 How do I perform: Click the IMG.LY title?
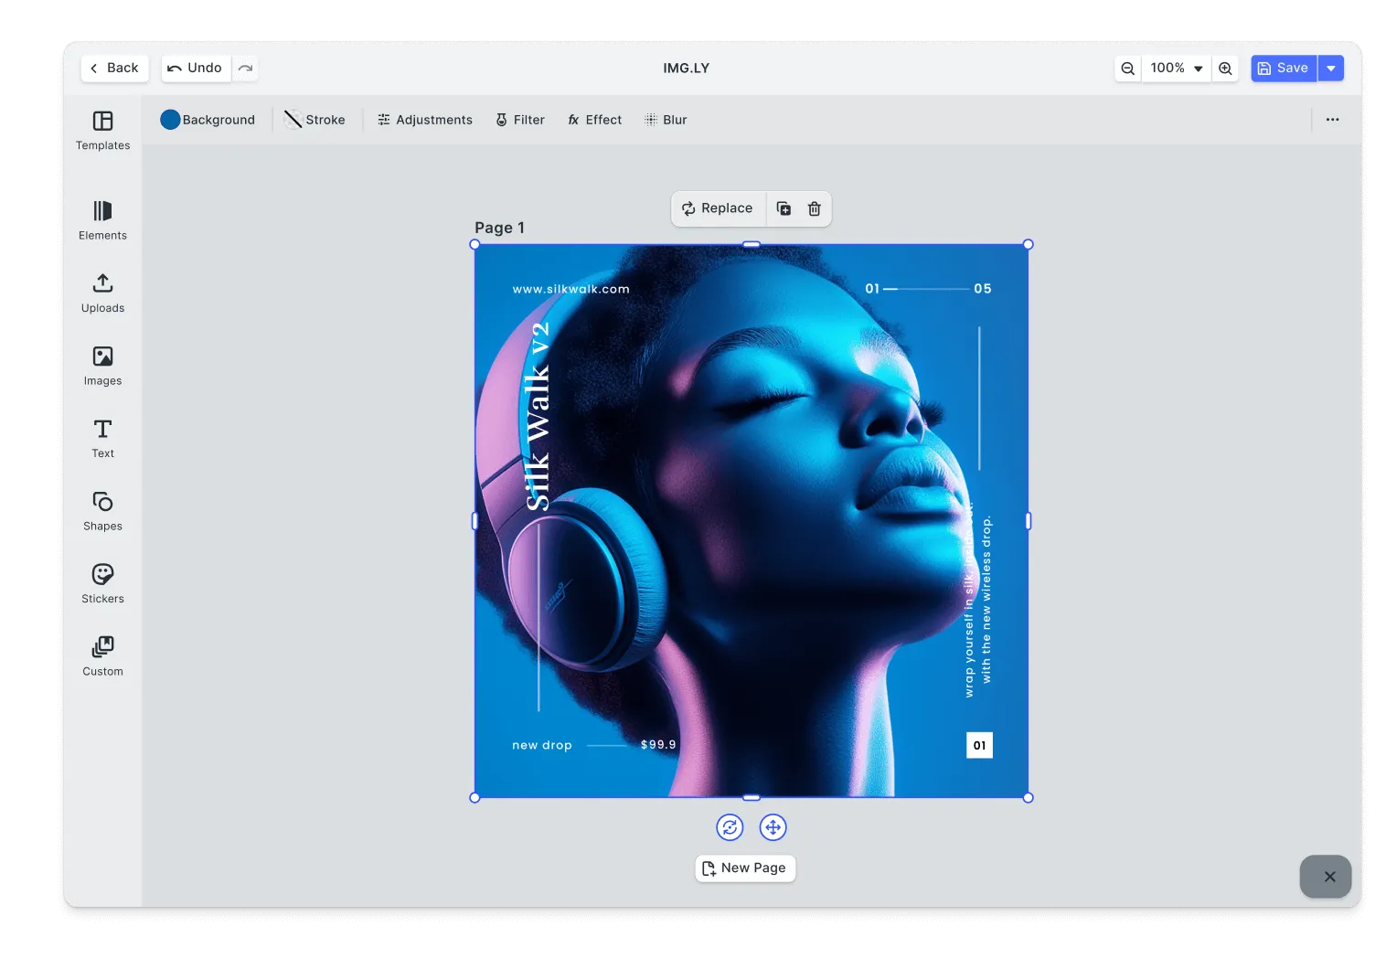686,68
